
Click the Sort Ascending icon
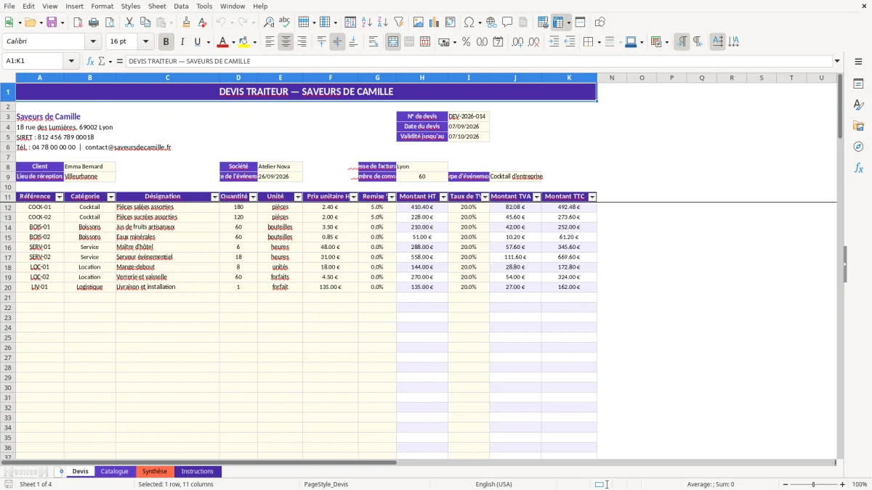tap(367, 22)
